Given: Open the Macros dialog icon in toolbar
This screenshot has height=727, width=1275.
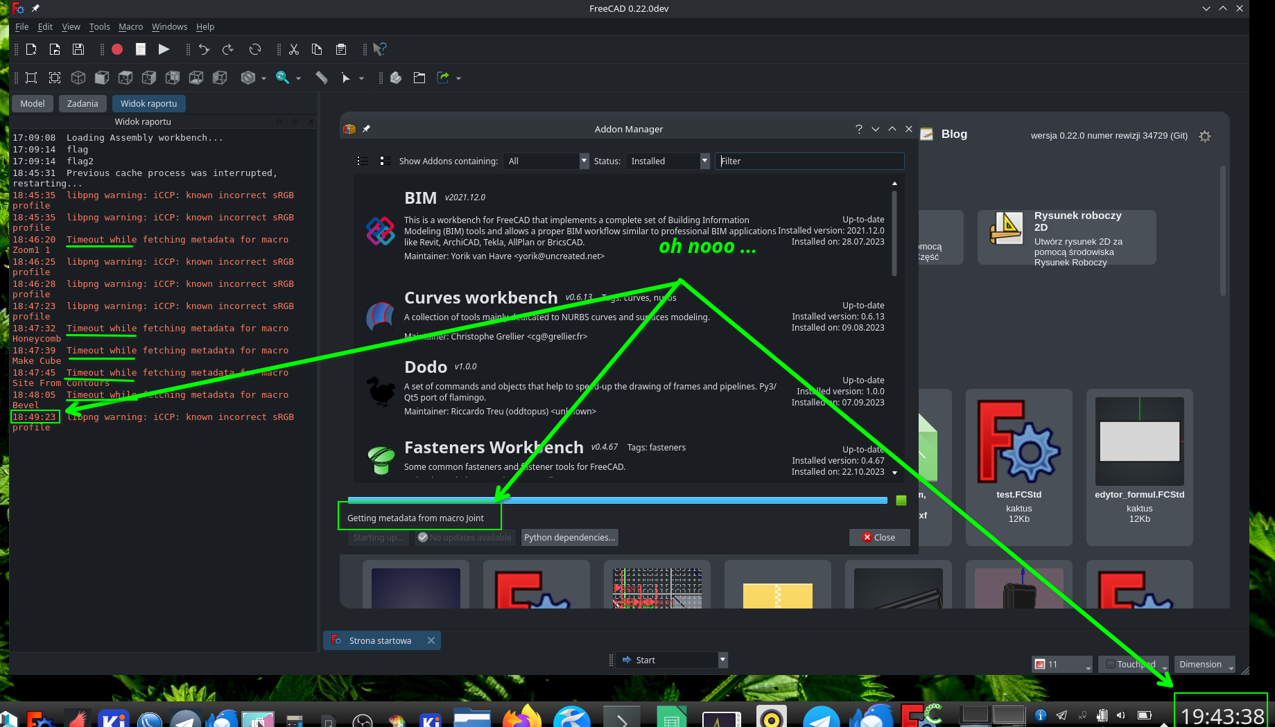Looking at the screenshot, I should (140, 49).
